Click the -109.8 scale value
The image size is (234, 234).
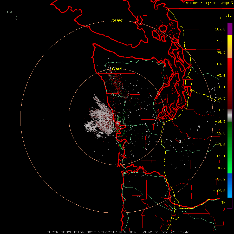point(219,191)
